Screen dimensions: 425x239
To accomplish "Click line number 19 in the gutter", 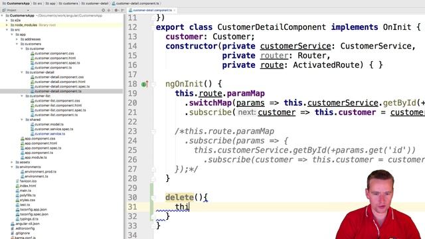I will pyautogui.click(x=132, y=94).
